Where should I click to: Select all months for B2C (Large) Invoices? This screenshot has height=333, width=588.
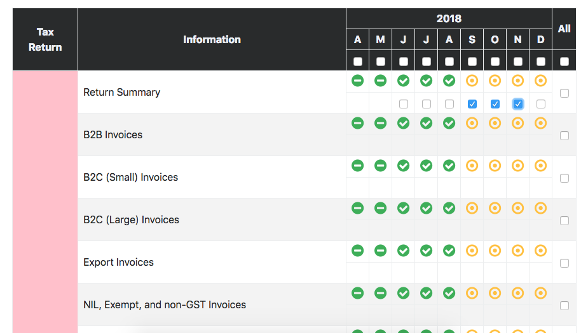564,221
